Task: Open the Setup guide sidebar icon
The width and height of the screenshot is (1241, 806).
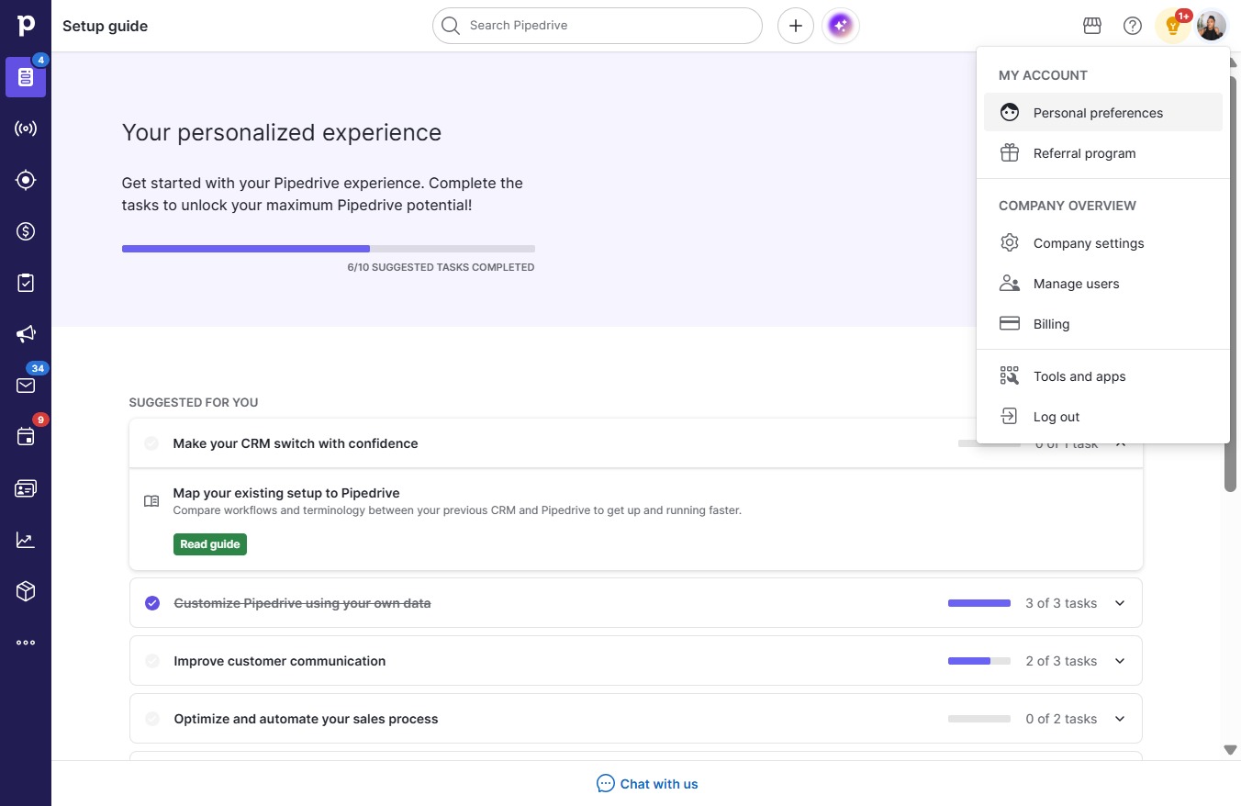Action: coord(26,77)
